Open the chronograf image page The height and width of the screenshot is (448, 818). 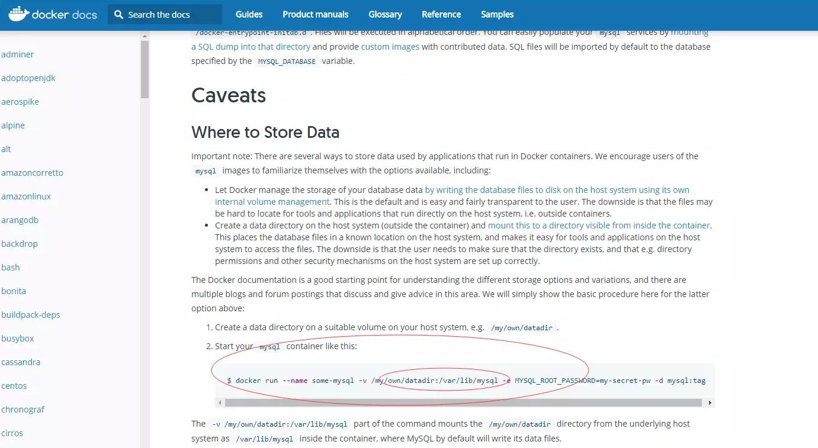click(23, 409)
